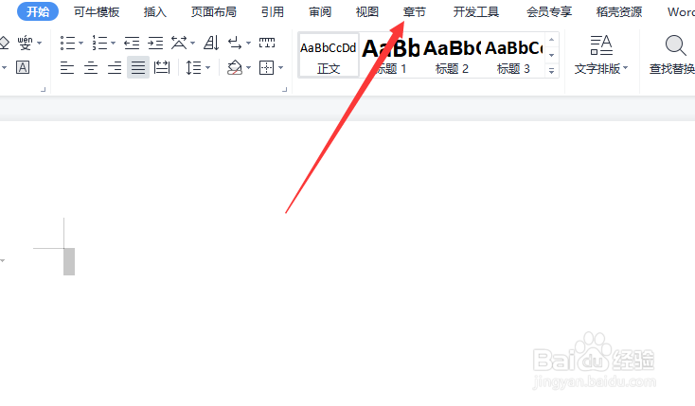Expand Chinese layout dropdown arrow
Screen dimensions: 695x406
192,43
